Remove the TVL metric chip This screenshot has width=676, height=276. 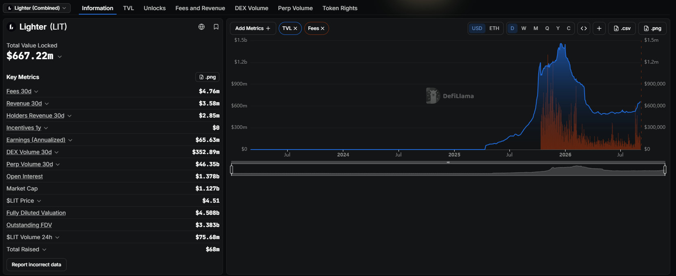295,28
